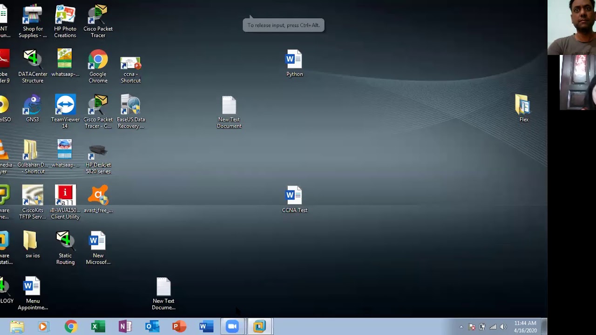Select the Python Word document on desktop
Image resolution: width=596 pixels, height=335 pixels.
(294, 63)
